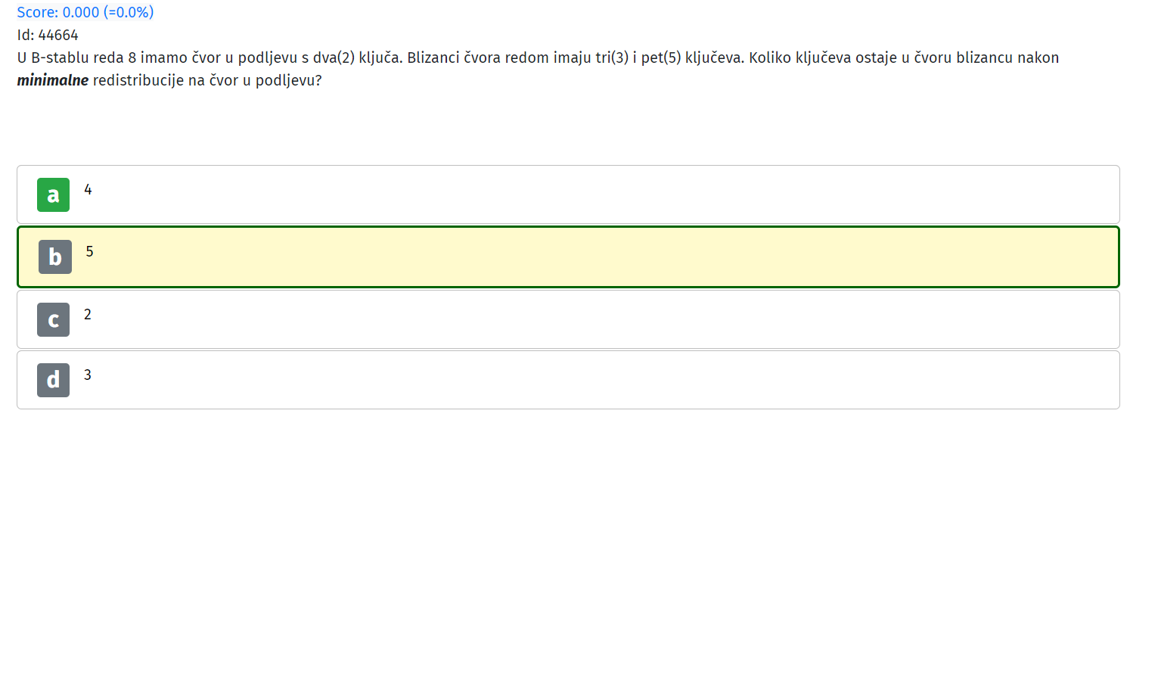Choose answer option c with value 2
The height and width of the screenshot is (678, 1158).
568,319
